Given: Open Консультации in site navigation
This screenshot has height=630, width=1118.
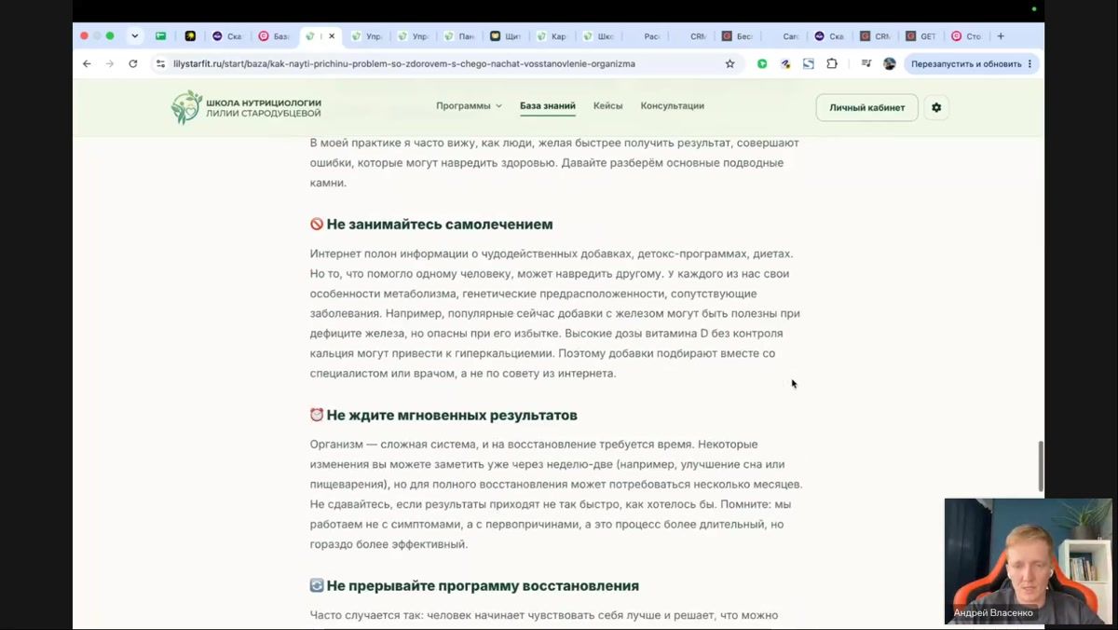Looking at the screenshot, I should [672, 105].
